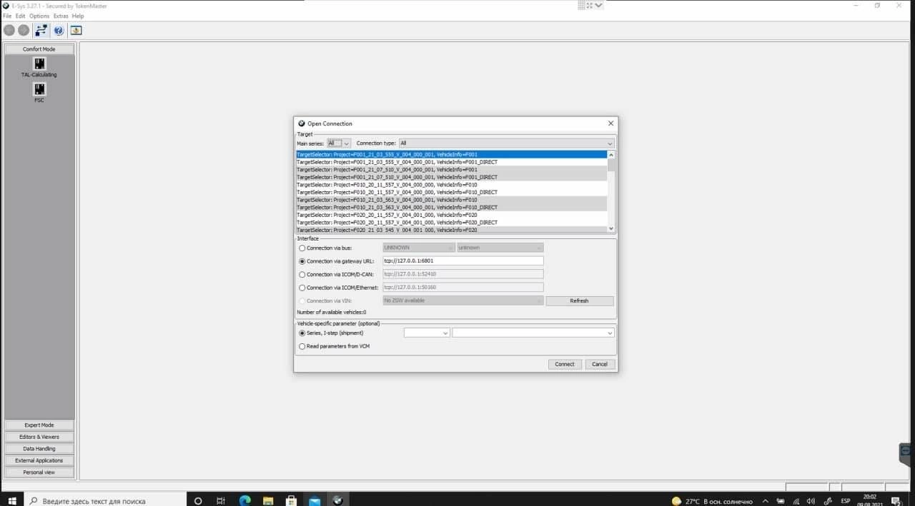Select Connection via bus radio button
Viewport: 915px width, 506px height.
tap(302, 248)
